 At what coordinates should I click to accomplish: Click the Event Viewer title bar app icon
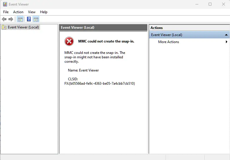5,4
